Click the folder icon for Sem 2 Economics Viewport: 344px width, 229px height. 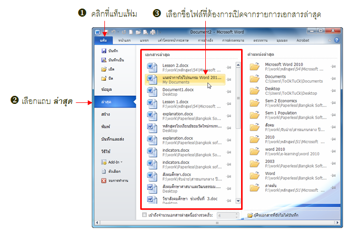(x=255, y=103)
